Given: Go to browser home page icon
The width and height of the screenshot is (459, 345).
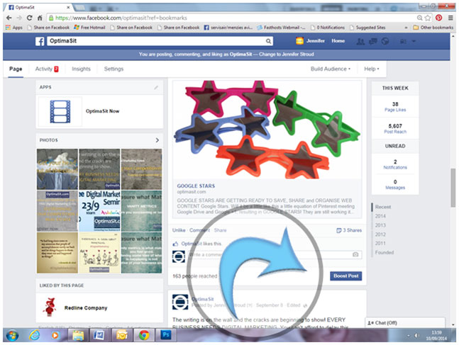Looking at the screenshot, I should point(40,18).
